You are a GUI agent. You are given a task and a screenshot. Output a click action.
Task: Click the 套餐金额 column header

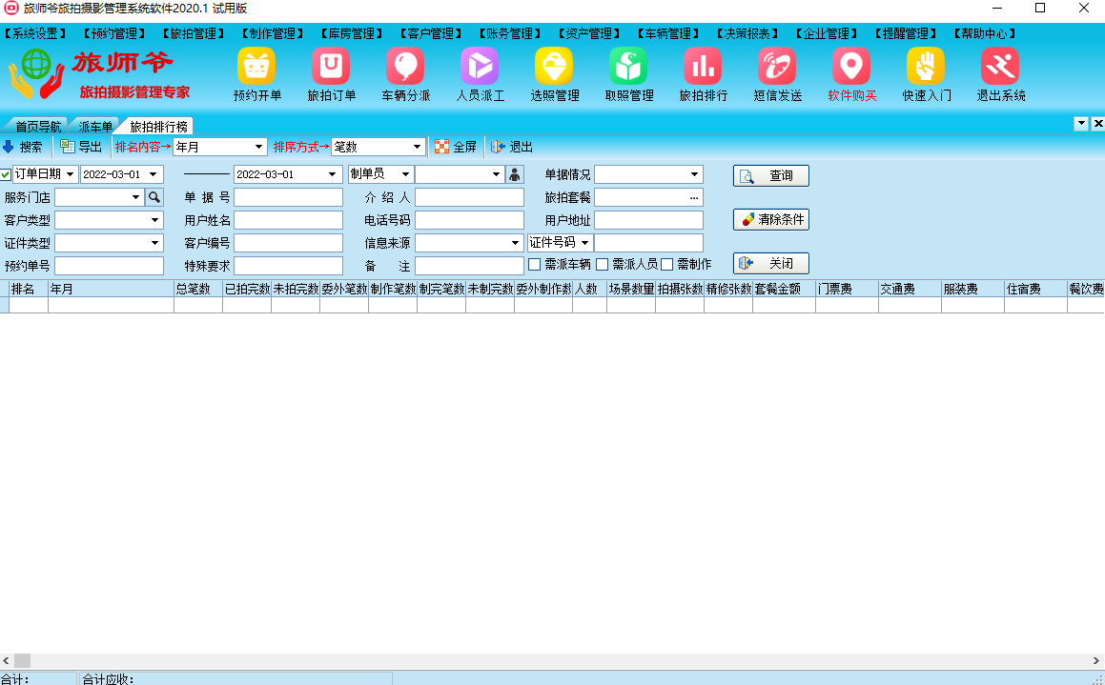(x=785, y=289)
